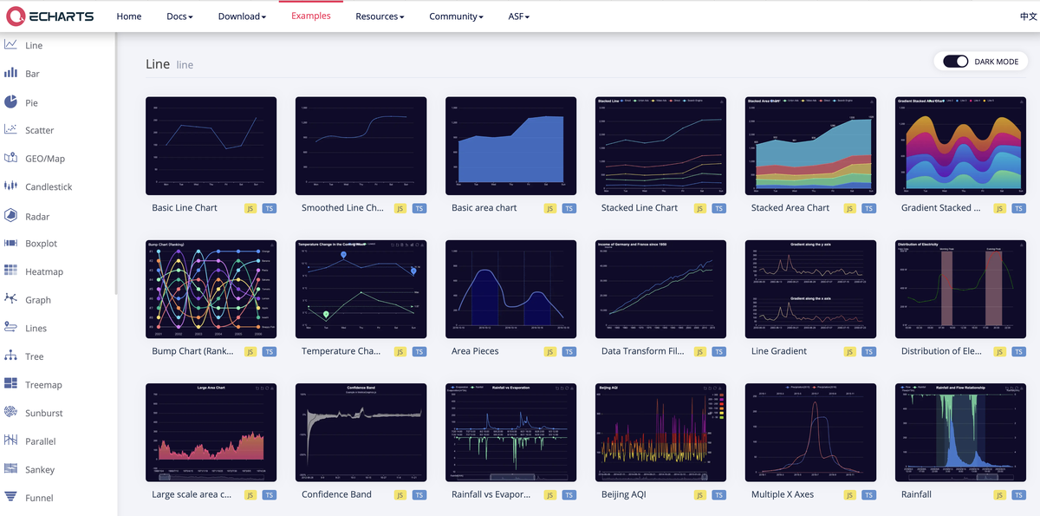Choose the Parallel sidebar icon
The width and height of the screenshot is (1040, 516).
[10, 441]
